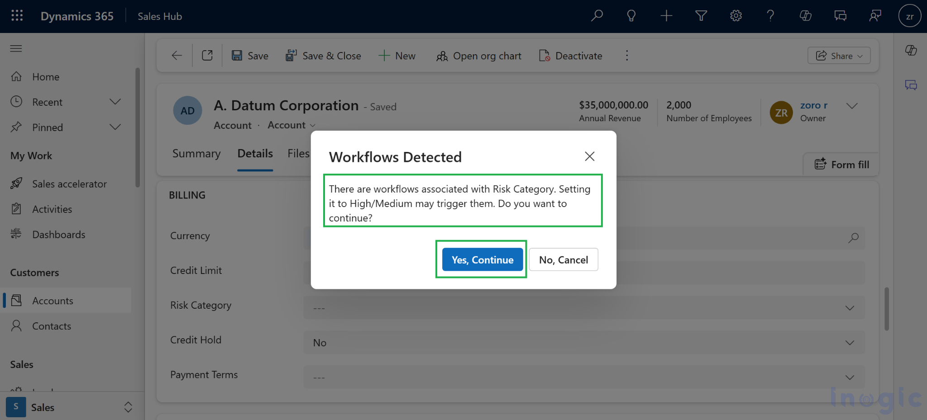
Task: Click the presence person icon in top bar
Action: tap(875, 16)
